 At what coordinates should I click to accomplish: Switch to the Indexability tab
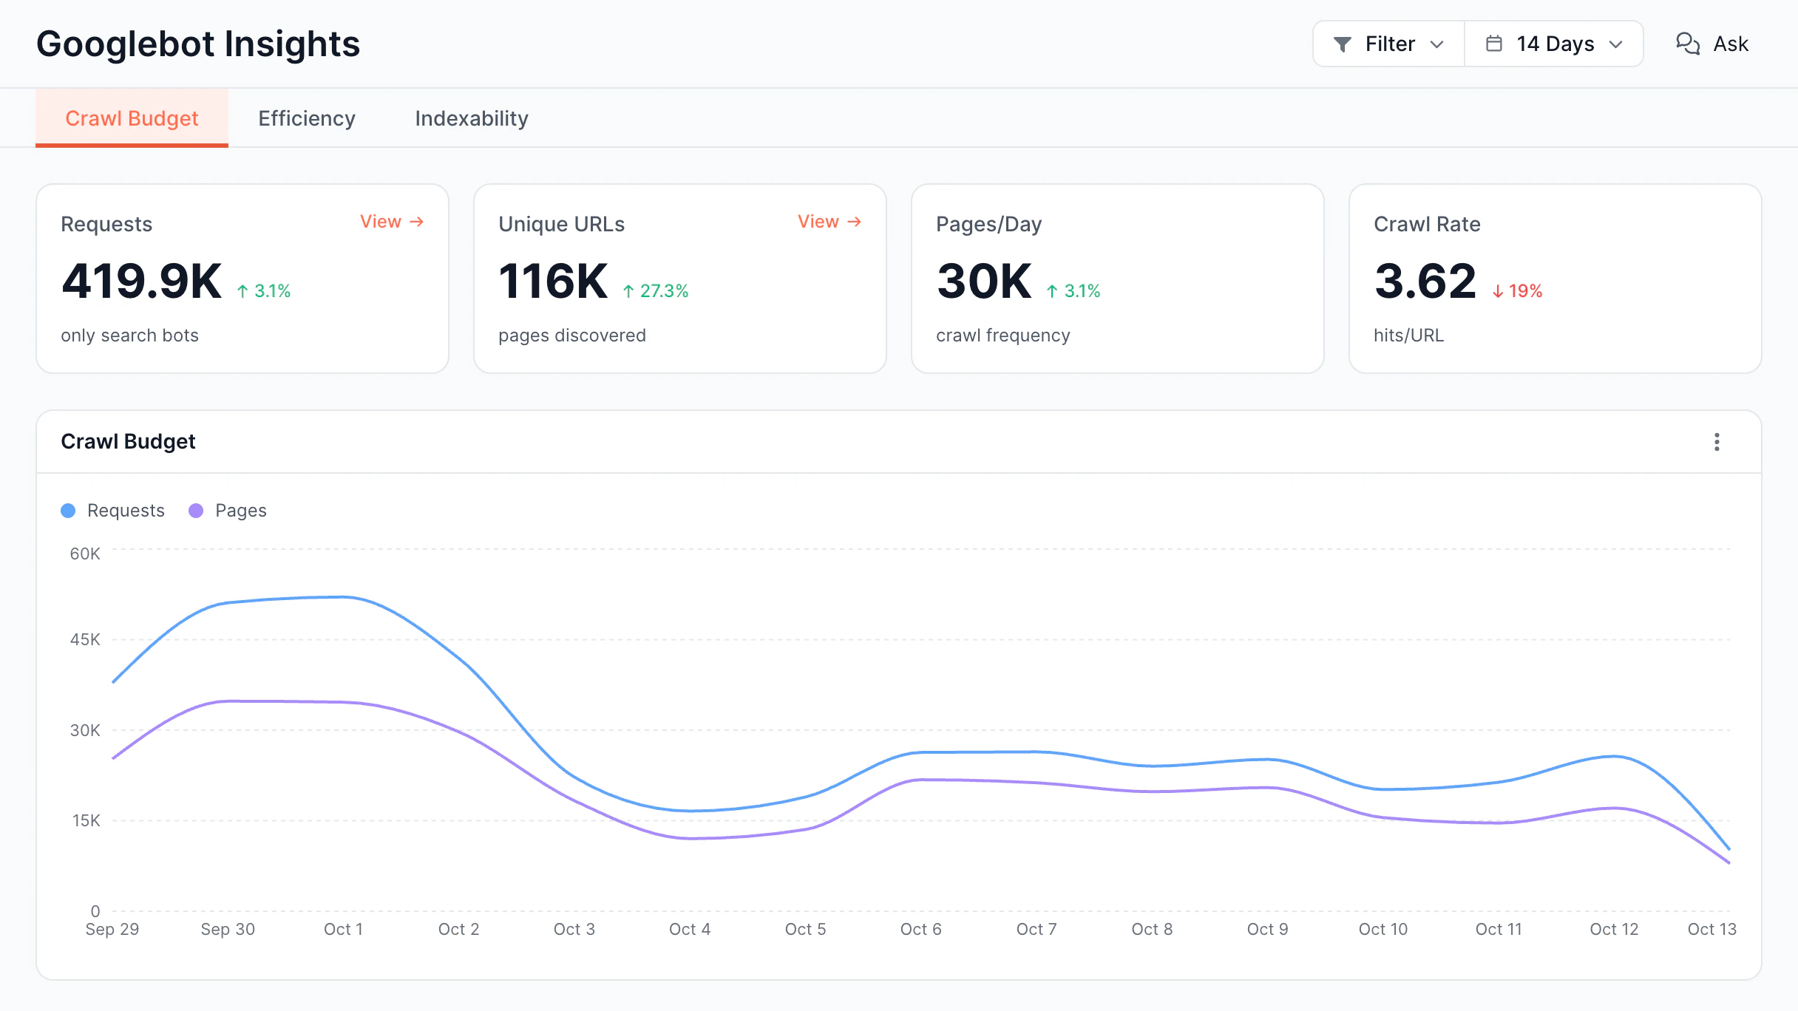pyautogui.click(x=472, y=118)
